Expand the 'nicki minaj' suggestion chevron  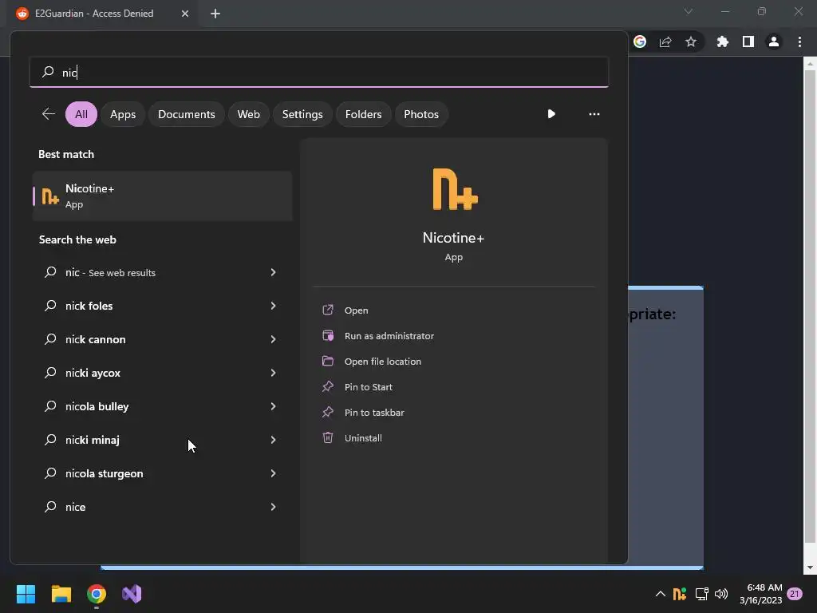(273, 440)
